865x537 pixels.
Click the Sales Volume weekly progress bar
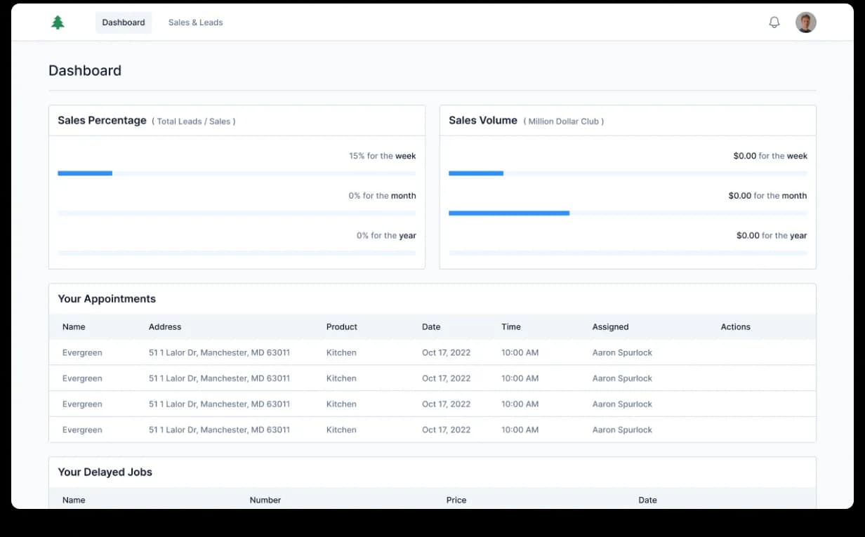(628, 173)
